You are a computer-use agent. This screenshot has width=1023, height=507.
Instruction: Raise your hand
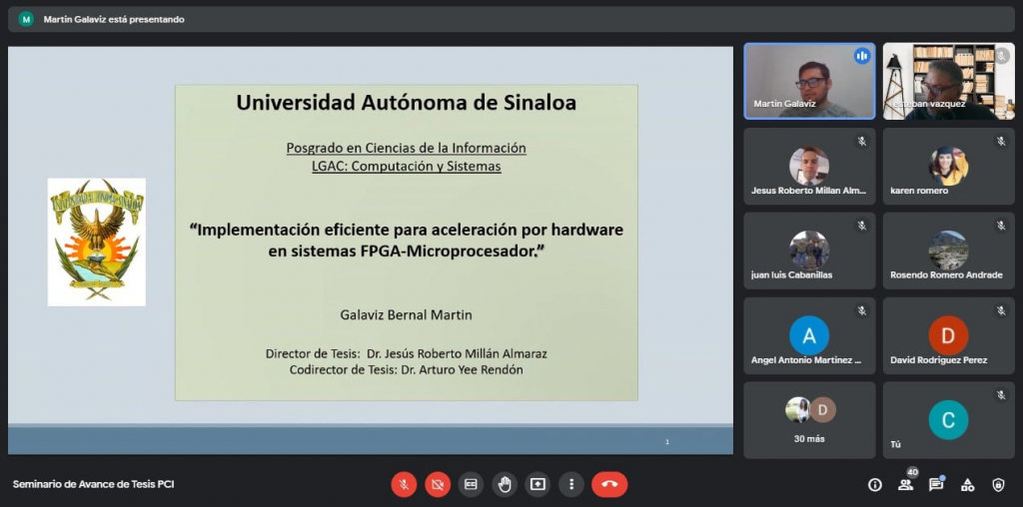(505, 484)
